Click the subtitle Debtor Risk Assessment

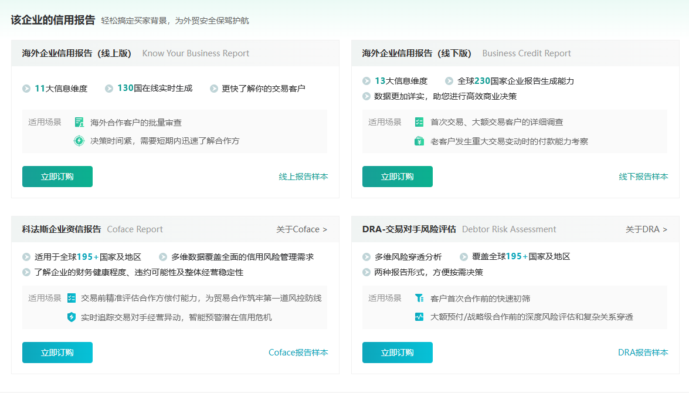point(509,229)
